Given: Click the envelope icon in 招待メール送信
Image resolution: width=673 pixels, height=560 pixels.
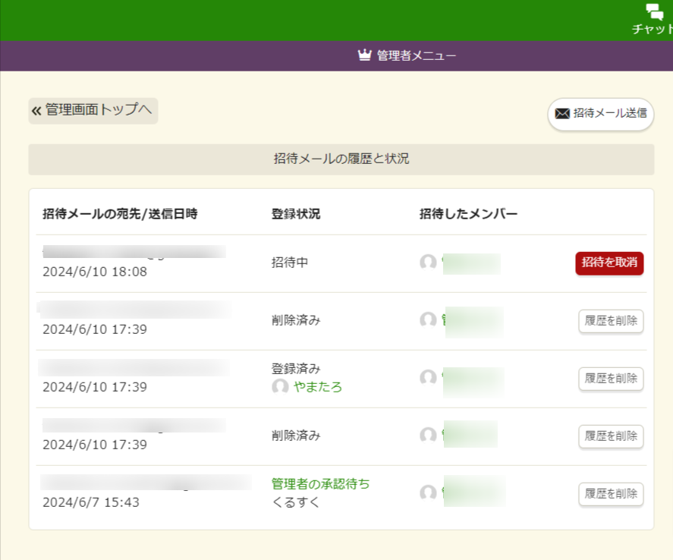Looking at the screenshot, I should pyautogui.click(x=562, y=114).
